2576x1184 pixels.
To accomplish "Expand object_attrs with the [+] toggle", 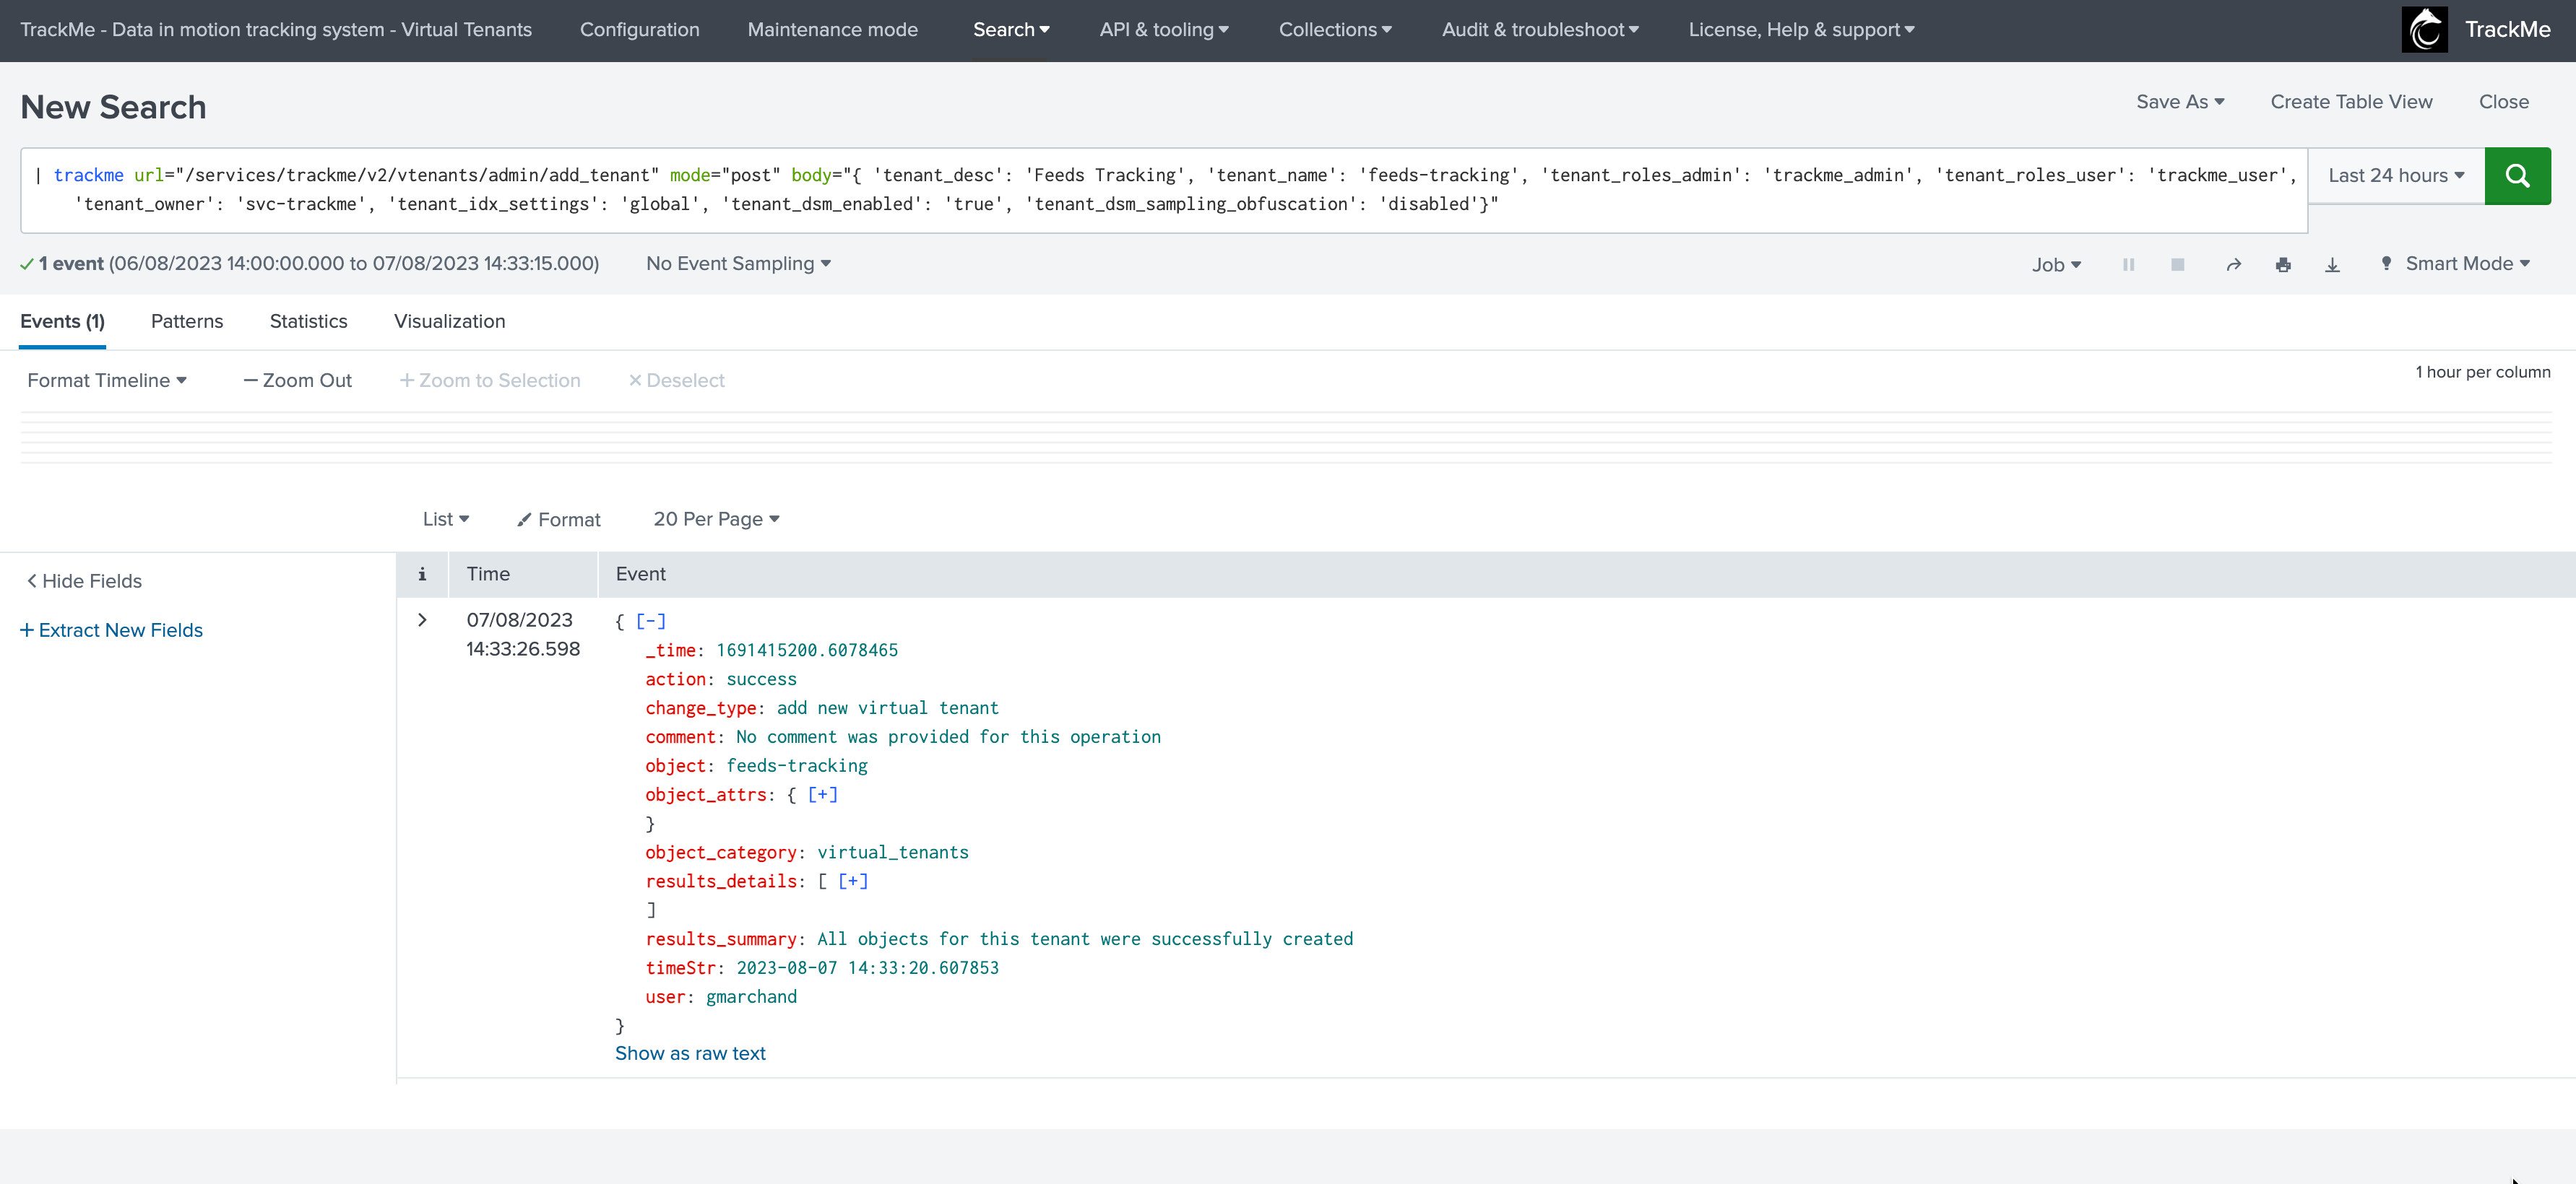I will coord(823,796).
